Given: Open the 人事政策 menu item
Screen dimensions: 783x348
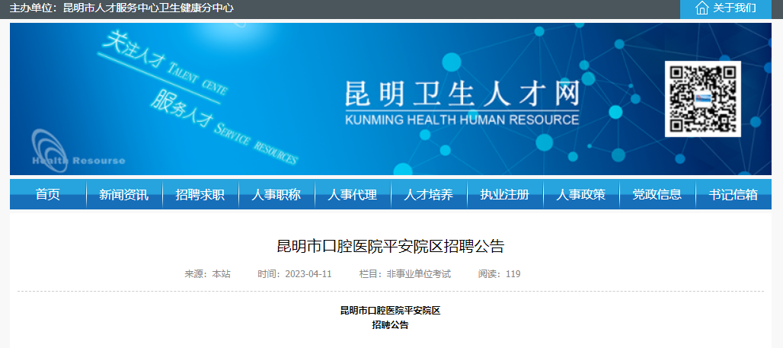Looking at the screenshot, I should click(580, 195).
